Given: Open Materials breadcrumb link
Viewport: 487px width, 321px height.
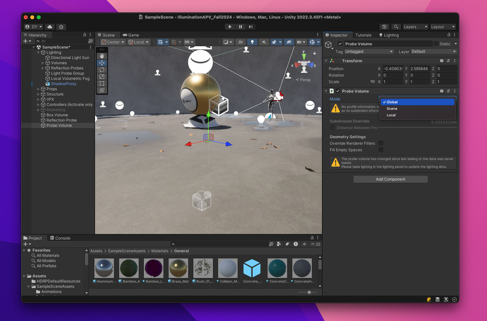Looking at the screenshot, I should 160,251.
